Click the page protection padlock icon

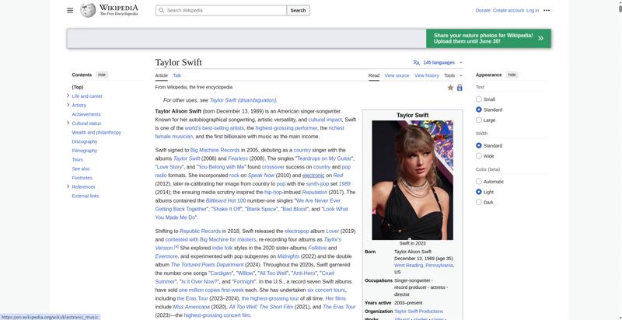coord(460,88)
